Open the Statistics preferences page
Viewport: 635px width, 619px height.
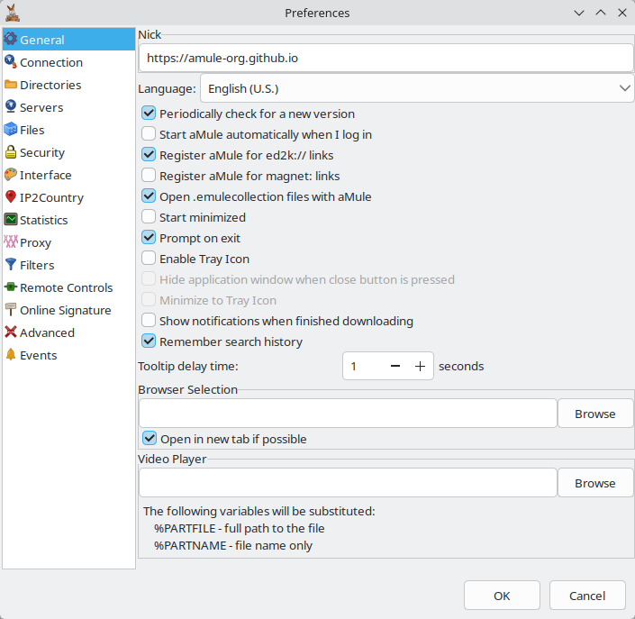coord(68,220)
